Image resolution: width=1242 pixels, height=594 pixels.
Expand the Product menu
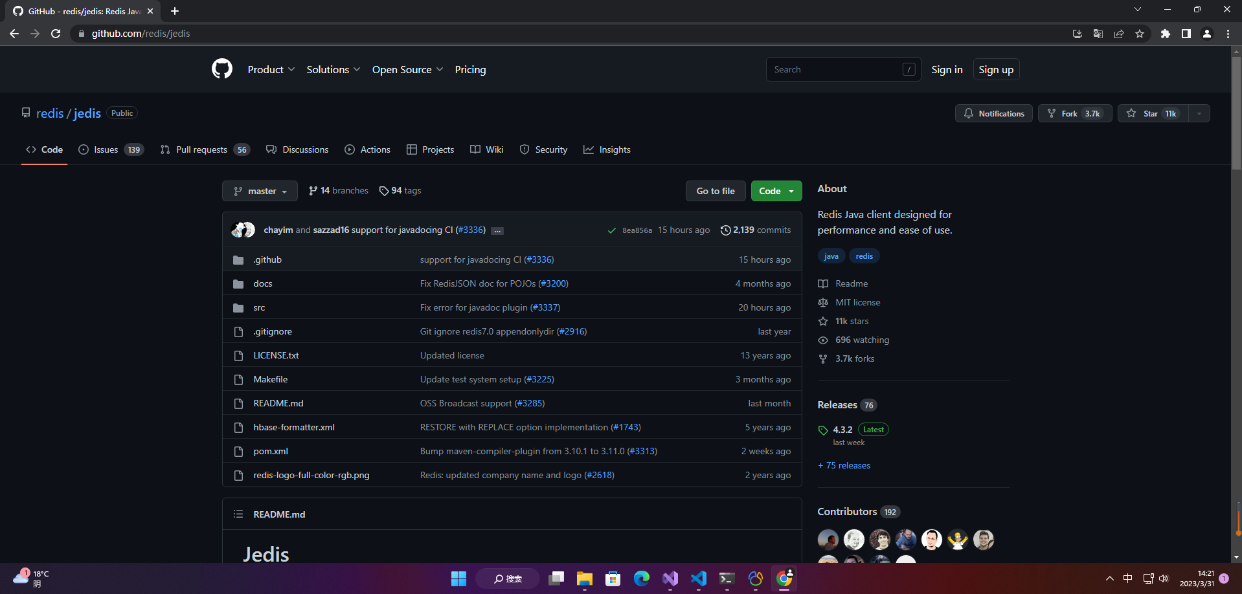pyautogui.click(x=271, y=69)
